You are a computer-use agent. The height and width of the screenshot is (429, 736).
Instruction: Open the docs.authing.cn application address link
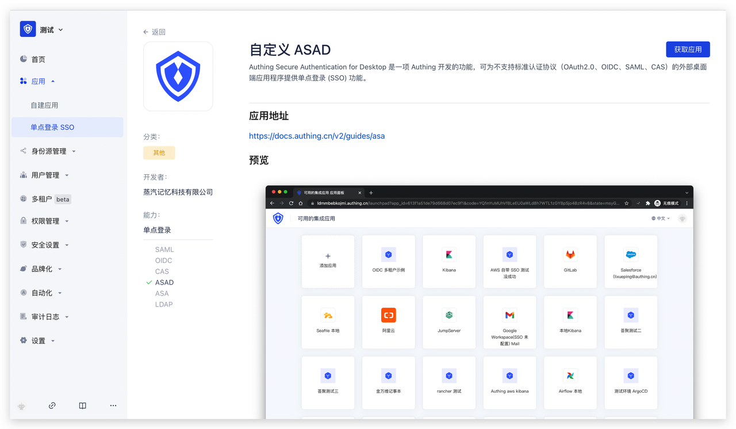pos(317,136)
